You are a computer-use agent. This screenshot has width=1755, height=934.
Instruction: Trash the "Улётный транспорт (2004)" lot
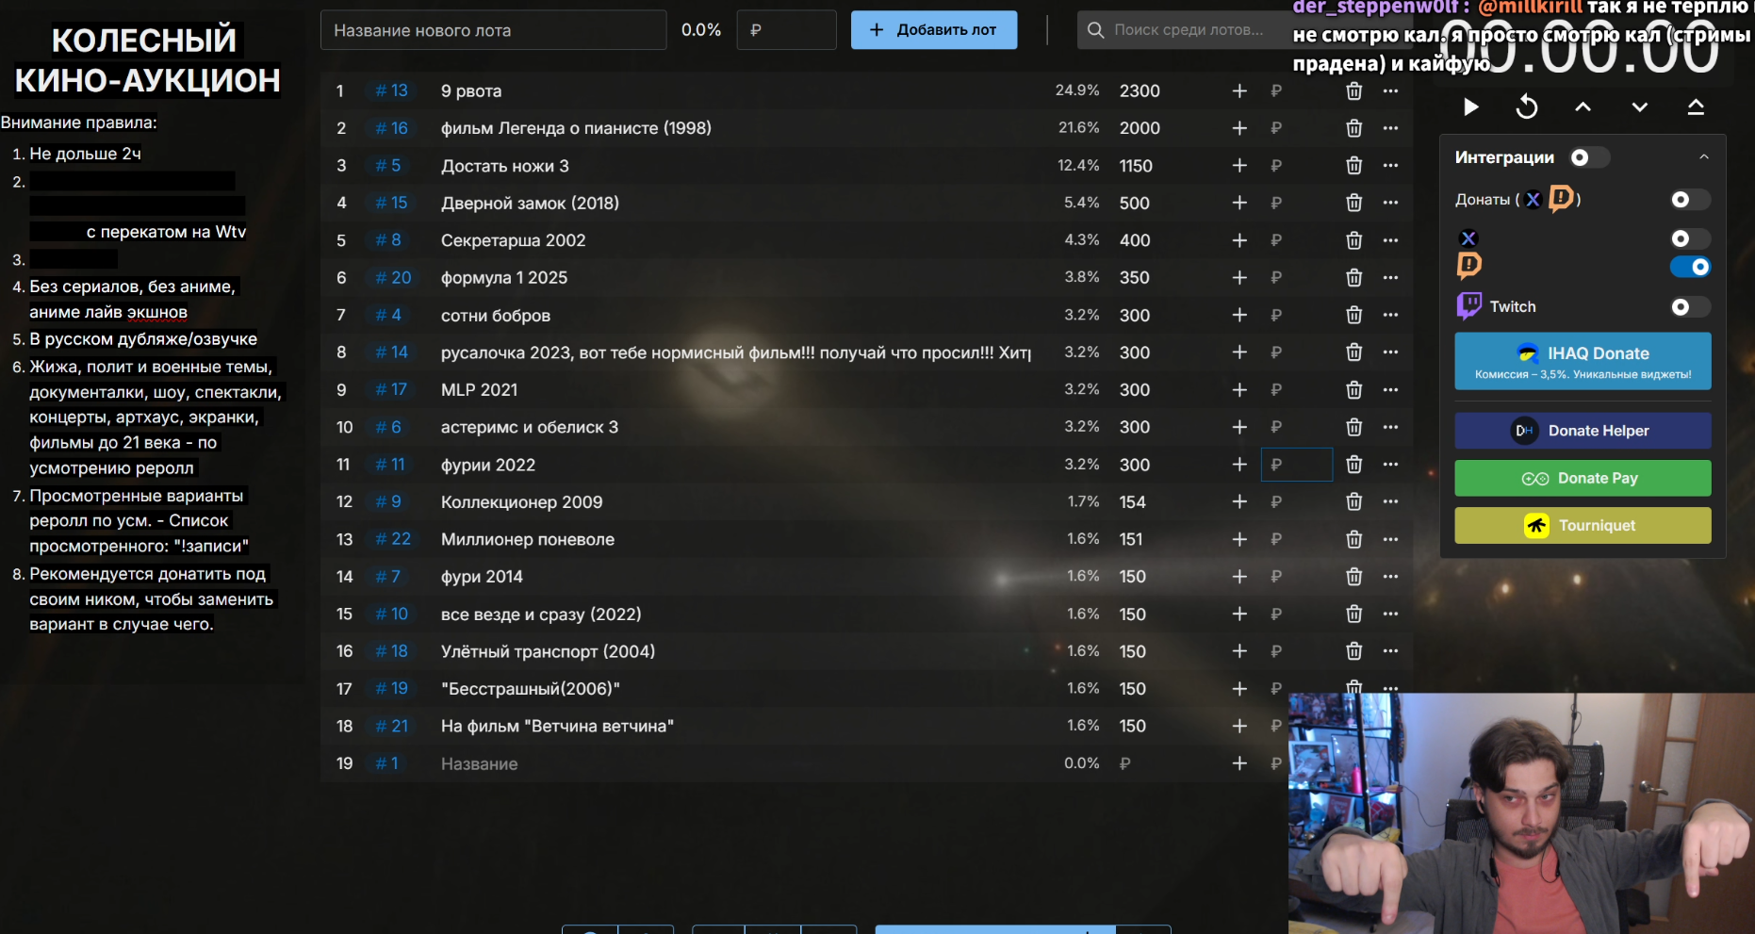tap(1354, 651)
